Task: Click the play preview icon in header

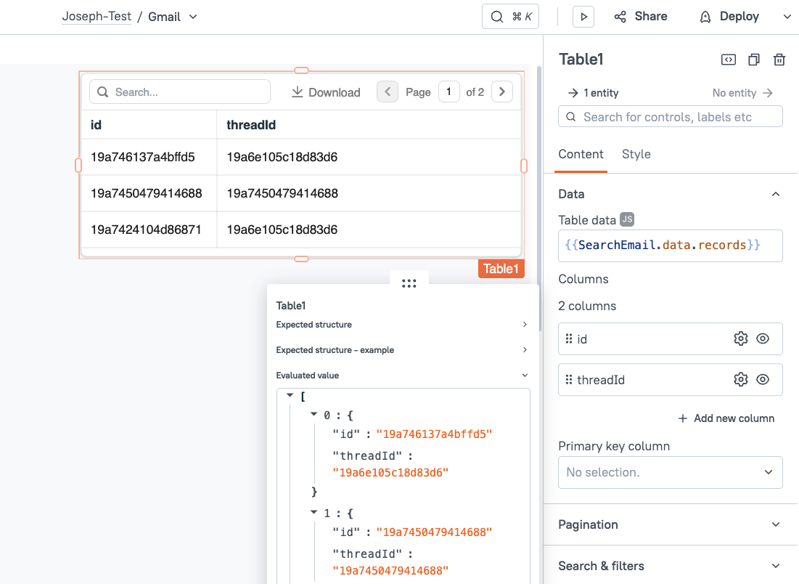Action: click(583, 17)
